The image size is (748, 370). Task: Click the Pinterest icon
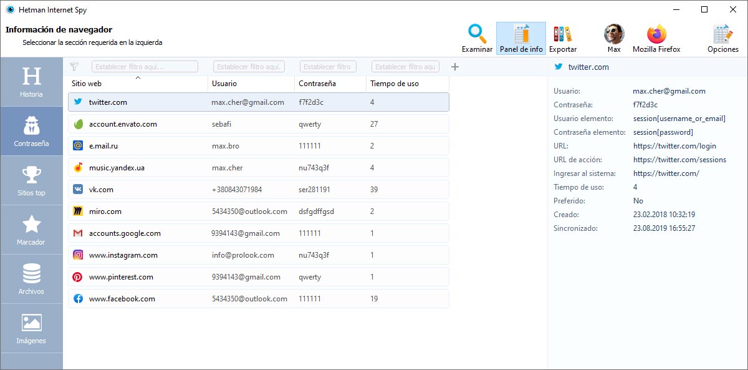[x=78, y=277]
